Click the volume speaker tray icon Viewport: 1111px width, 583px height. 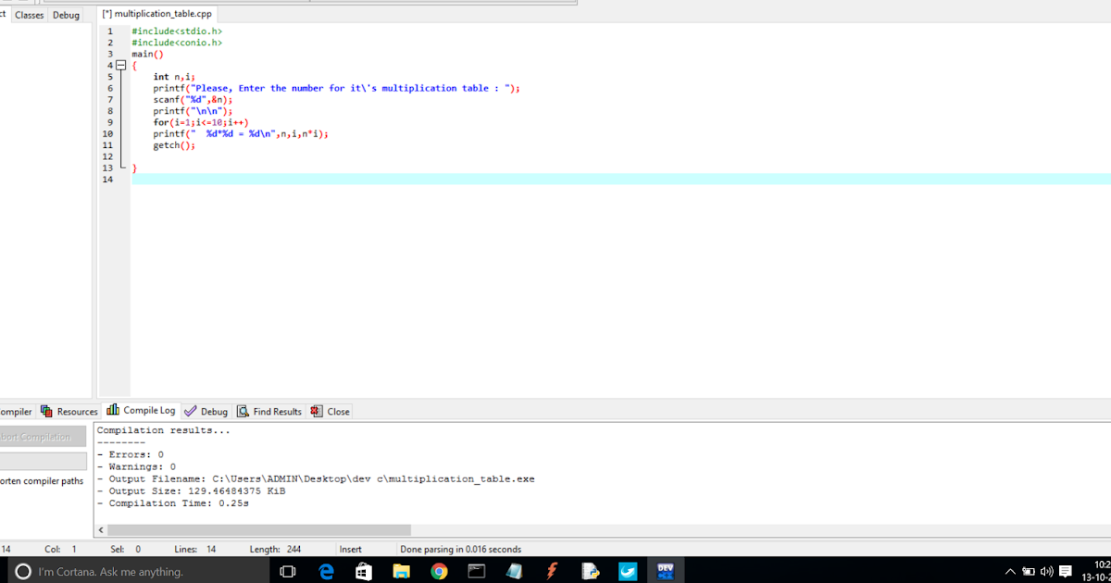coord(1046,572)
